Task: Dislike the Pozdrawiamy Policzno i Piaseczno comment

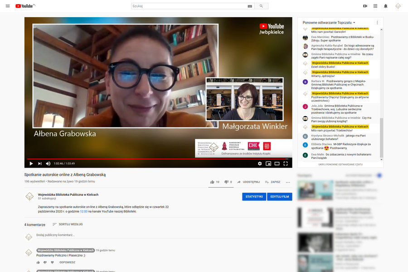Action: [45, 262]
